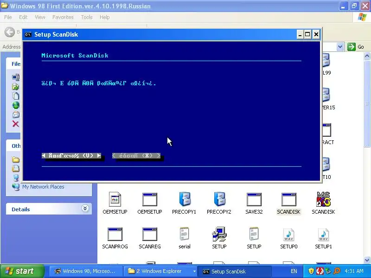This screenshot has width=371, height=278.
Task: Click the yellow security shield tray icon
Action: tap(311, 271)
